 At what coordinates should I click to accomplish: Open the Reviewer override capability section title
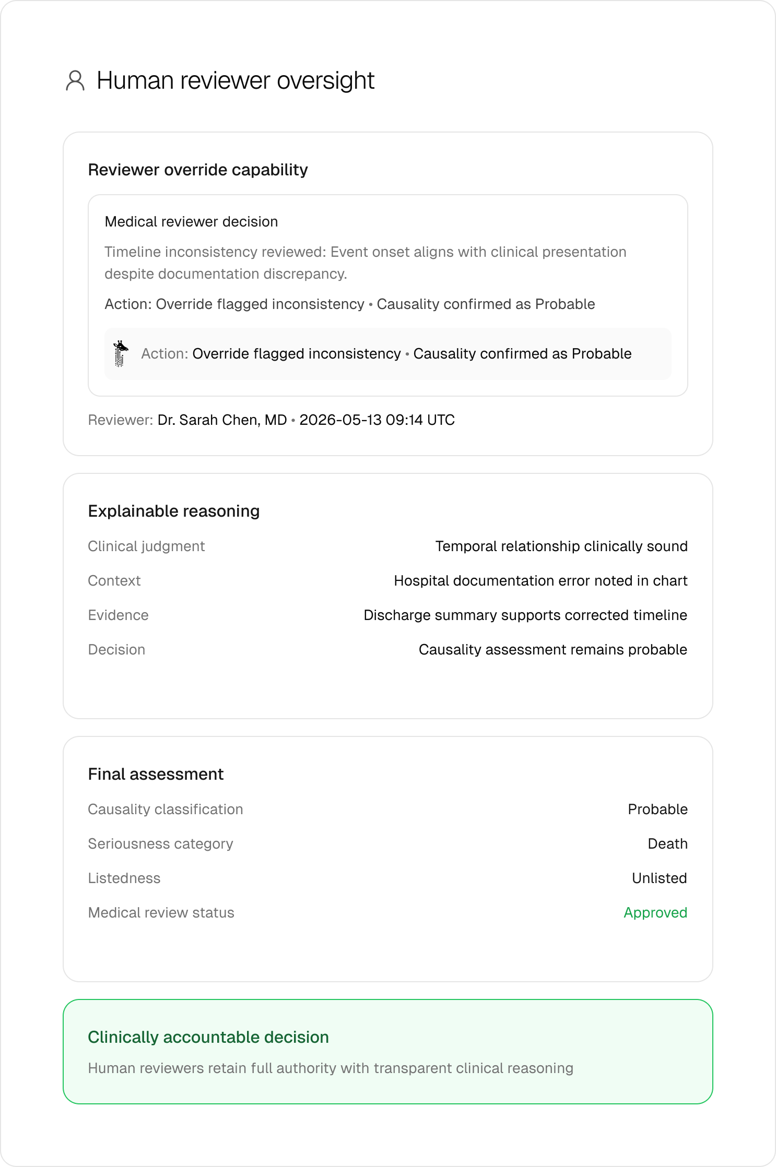coord(198,170)
